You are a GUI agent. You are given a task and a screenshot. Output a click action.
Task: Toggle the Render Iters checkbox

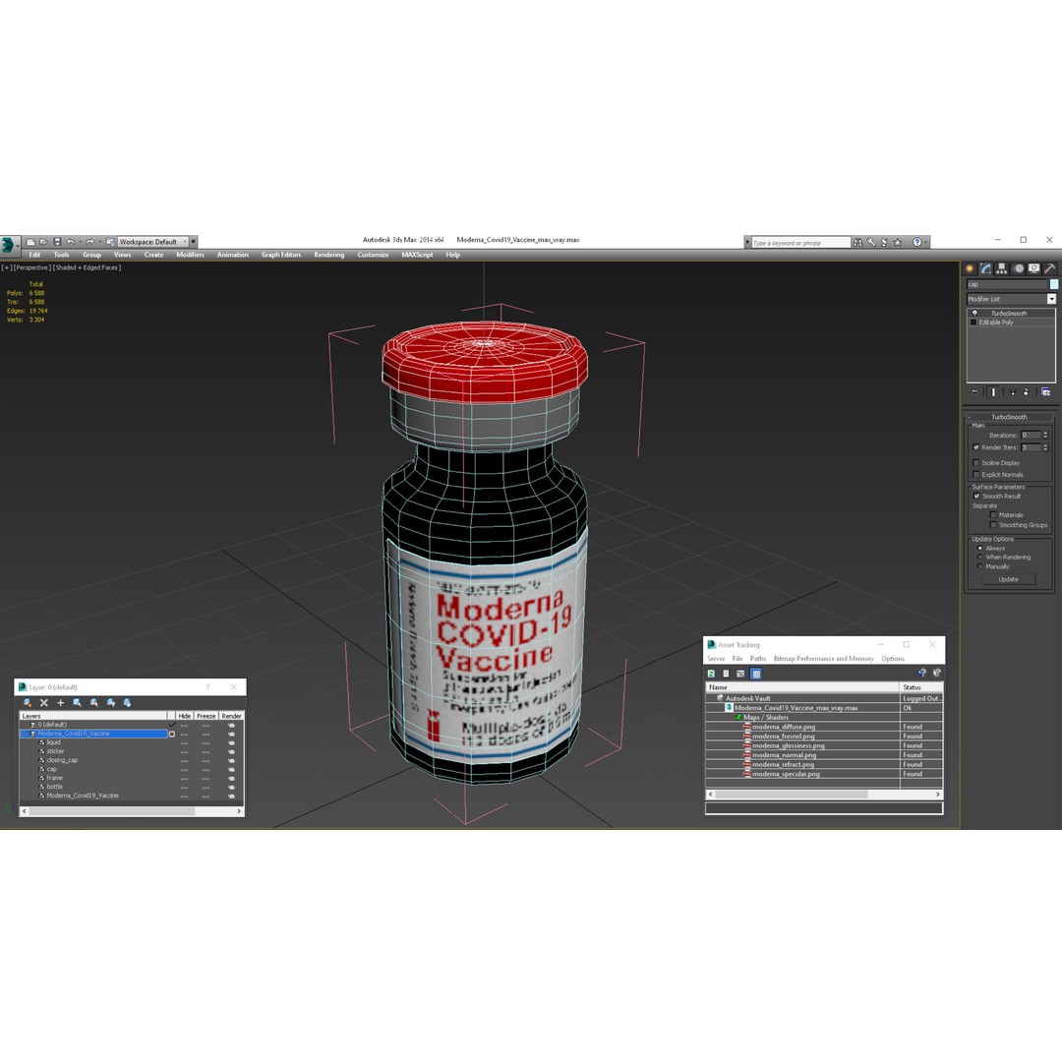tap(976, 447)
